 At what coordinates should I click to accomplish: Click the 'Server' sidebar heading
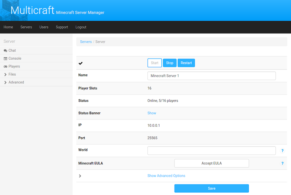point(9,41)
